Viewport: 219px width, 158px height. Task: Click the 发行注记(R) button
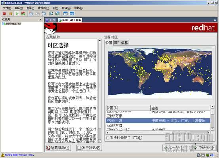(x=89, y=148)
